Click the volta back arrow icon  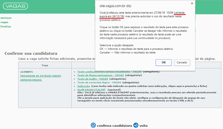point(136,125)
